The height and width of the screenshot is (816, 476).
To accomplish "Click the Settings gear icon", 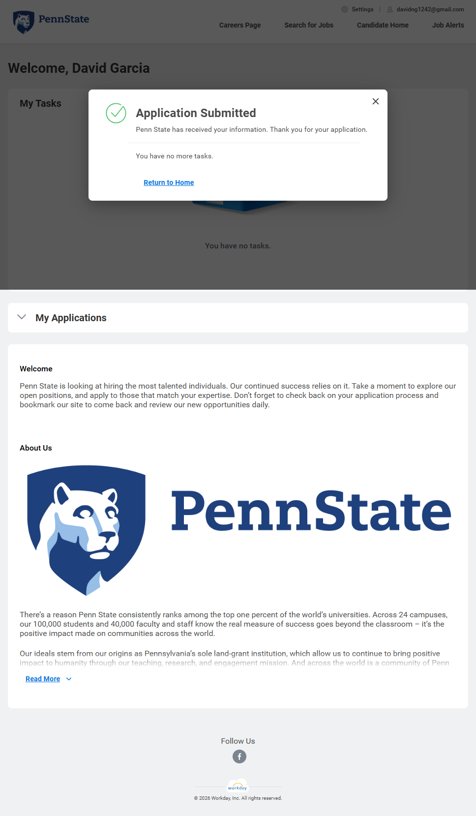I will point(345,9).
